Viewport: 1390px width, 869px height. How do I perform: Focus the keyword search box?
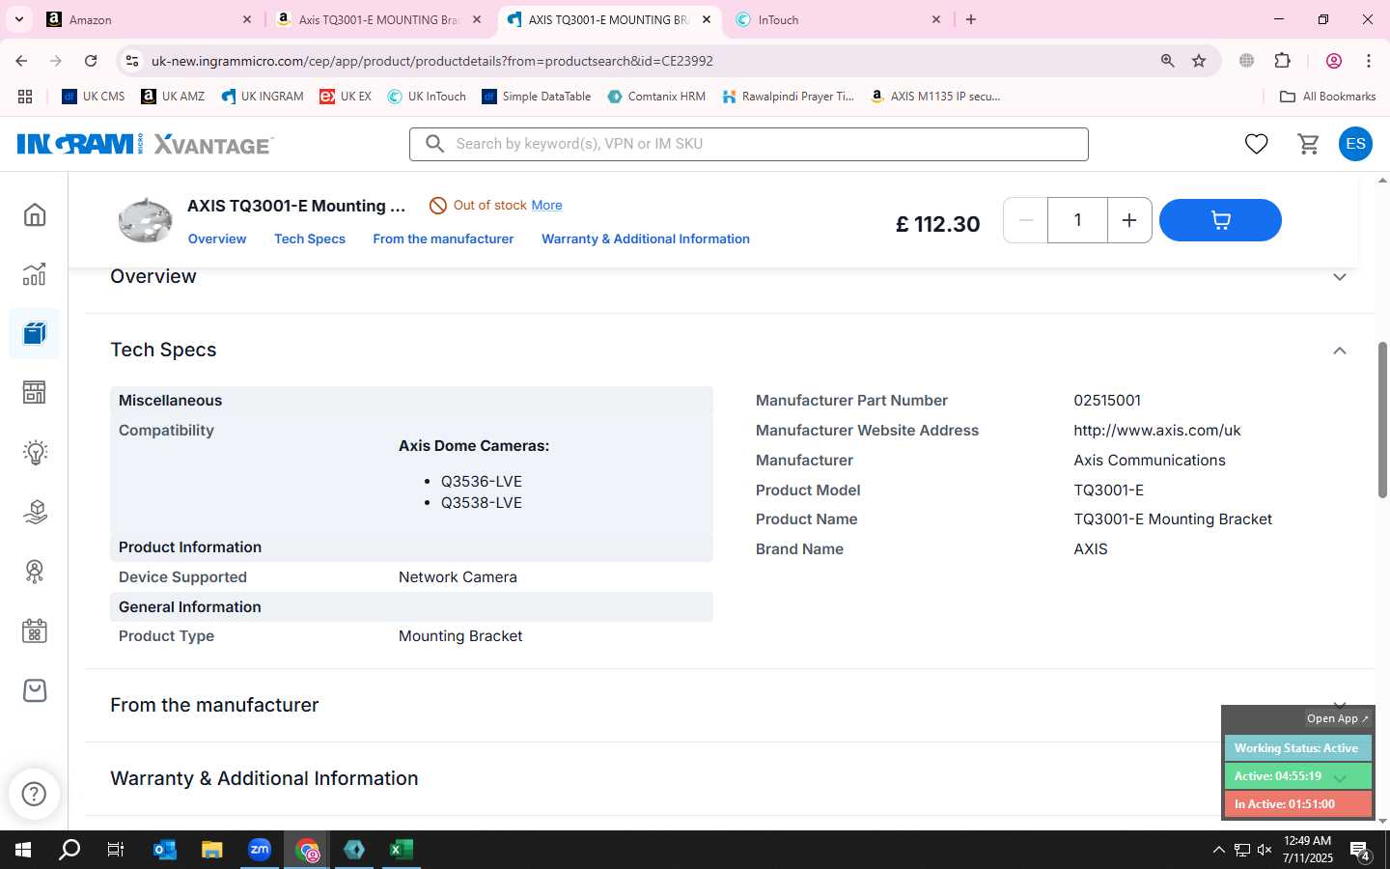coord(749,144)
